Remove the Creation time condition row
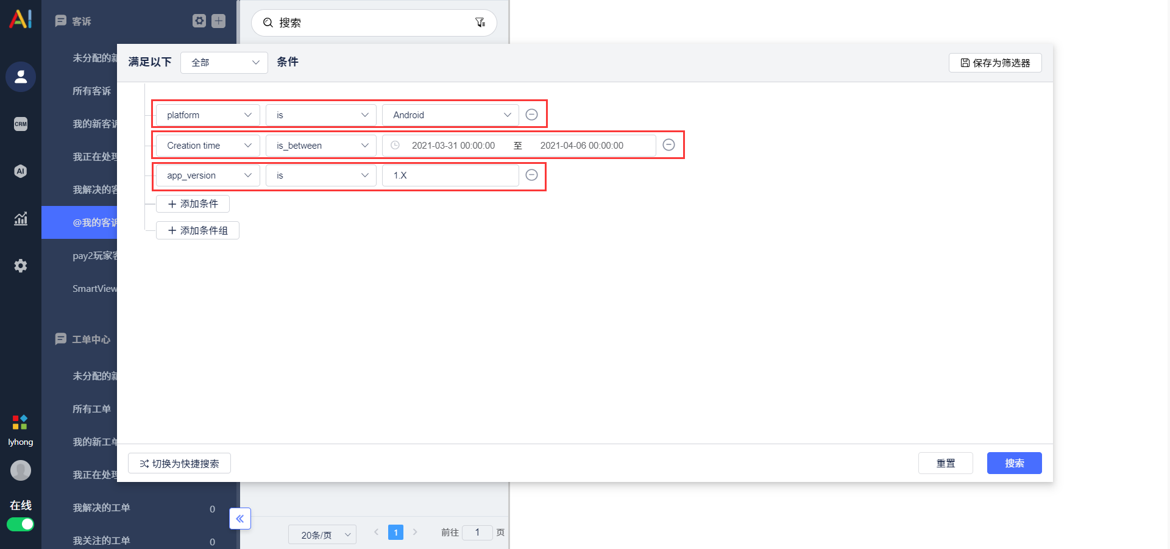Viewport: 1170px width, 549px height. [x=668, y=145]
